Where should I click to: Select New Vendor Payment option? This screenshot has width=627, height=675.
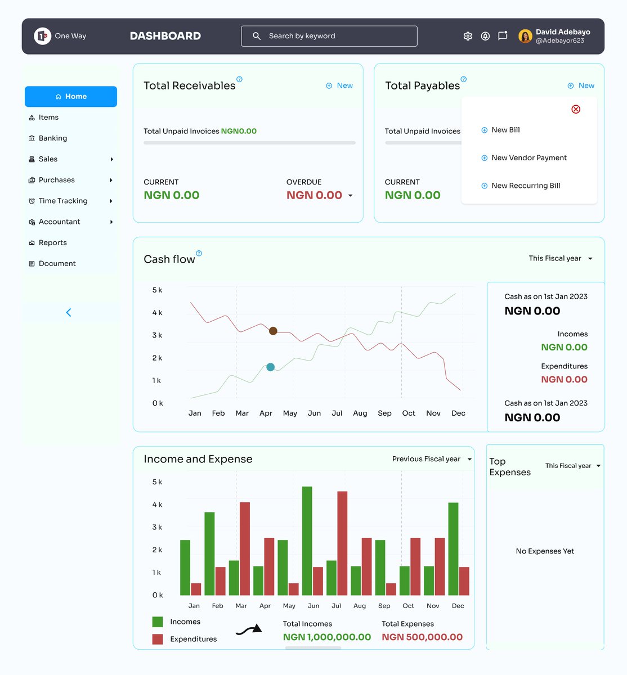(524, 158)
